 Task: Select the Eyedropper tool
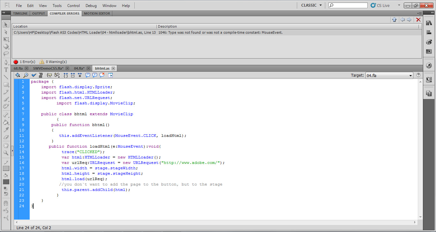pyautogui.click(x=6, y=130)
